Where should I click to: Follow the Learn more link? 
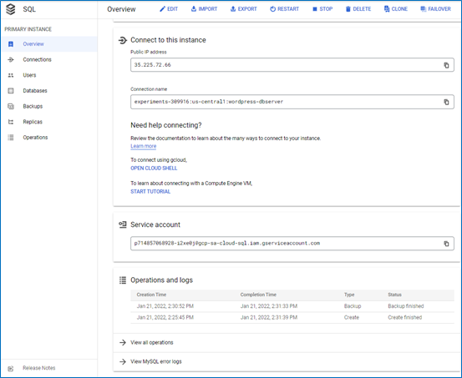click(144, 146)
